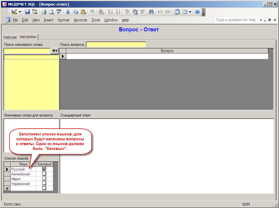Click the Базовый column header

click(44, 164)
